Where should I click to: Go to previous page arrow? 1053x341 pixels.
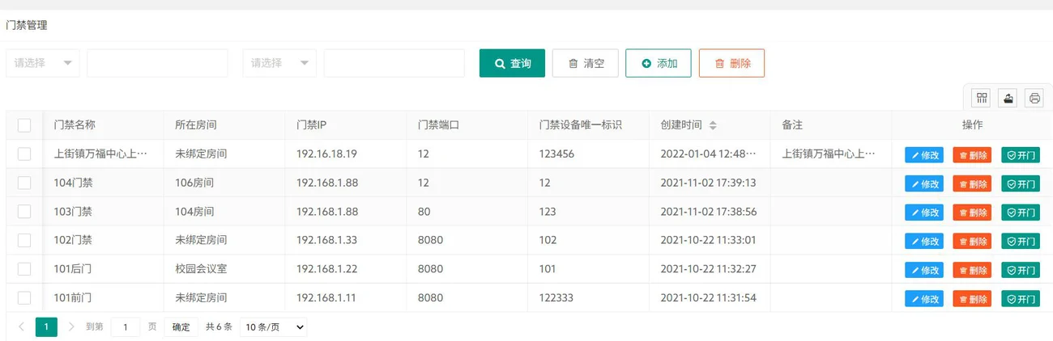[21, 326]
